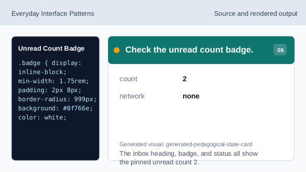Viewport: 306px width, 172px height.
Task: Click the heading Check the unread count badge
Action: [x=189, y=50]
